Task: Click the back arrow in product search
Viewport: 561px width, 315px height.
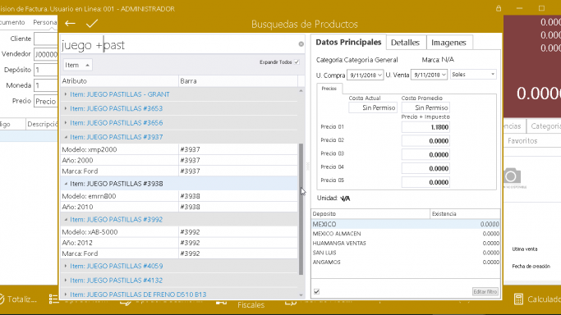Action: pyautogui.click(x=70, y=24)
